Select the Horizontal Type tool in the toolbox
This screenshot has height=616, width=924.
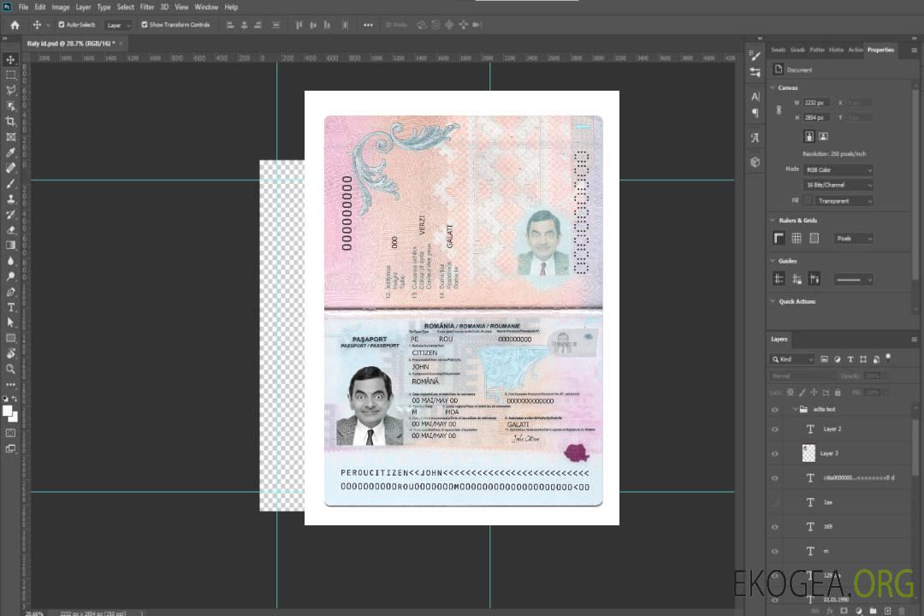[x=10, y=307]
